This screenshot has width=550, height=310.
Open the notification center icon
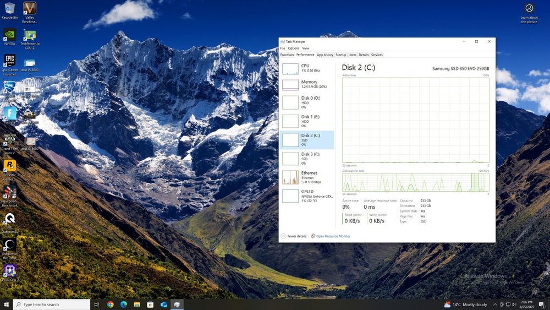click(542, 304)
